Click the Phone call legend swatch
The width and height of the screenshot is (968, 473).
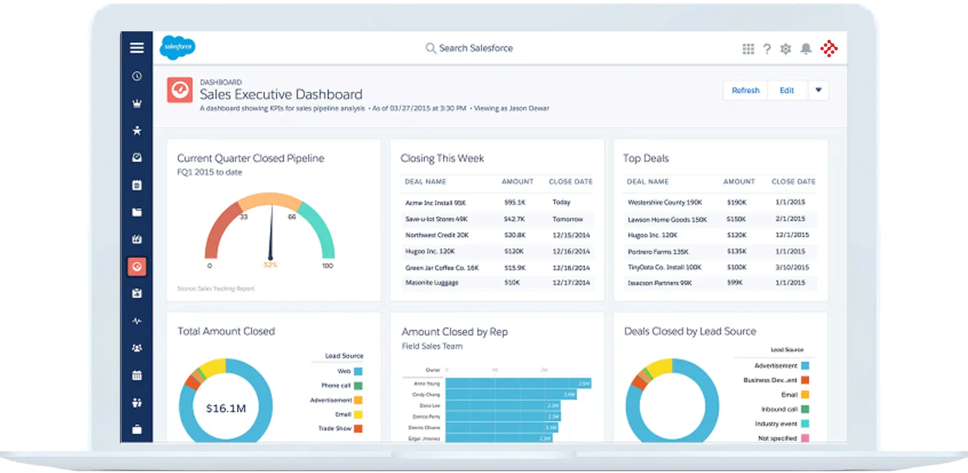358,386
